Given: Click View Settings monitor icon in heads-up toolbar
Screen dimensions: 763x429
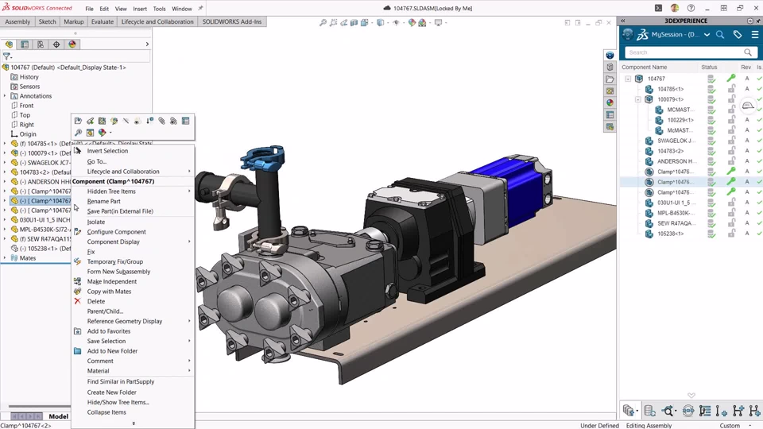Looking at the screenshot, I should click(439, 22).
